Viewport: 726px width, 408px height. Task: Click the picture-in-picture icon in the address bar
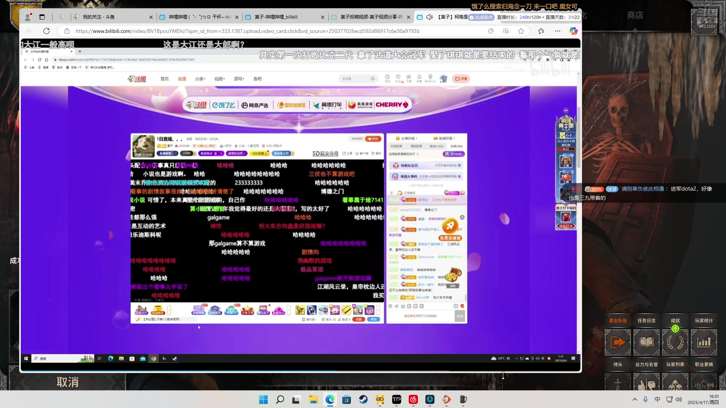pyautogui.click(x=506, y=31)
